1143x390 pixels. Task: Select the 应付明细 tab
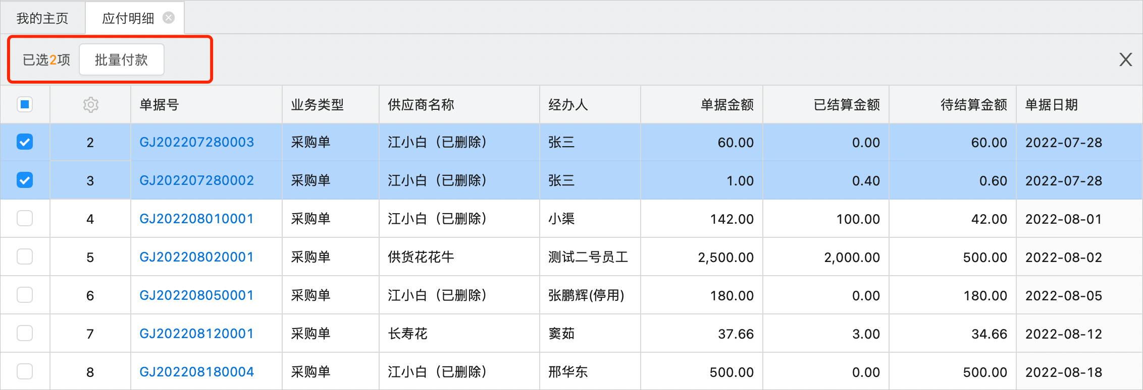pyautogui.click(x=128, y=18)
